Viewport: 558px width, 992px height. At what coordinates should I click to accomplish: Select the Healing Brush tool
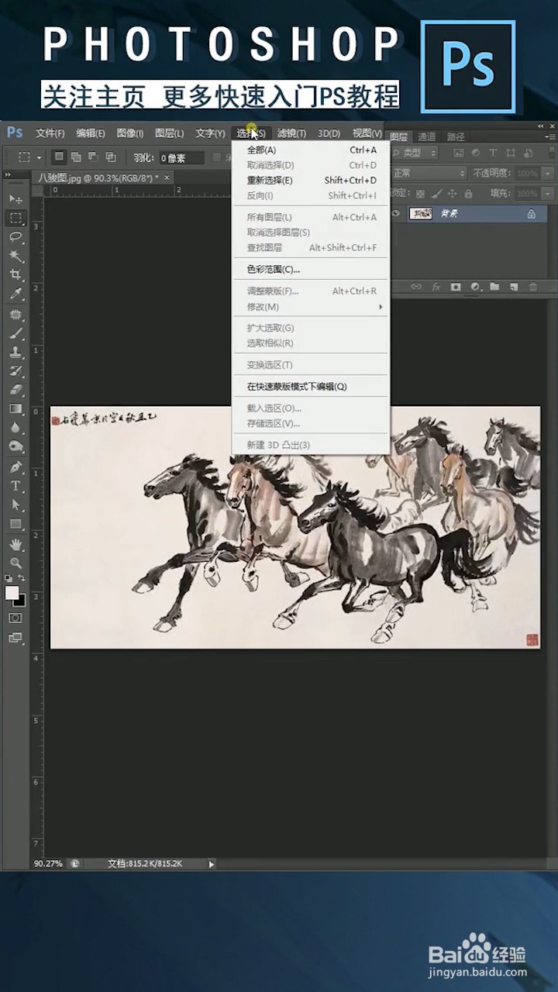(x=15, y=315)
